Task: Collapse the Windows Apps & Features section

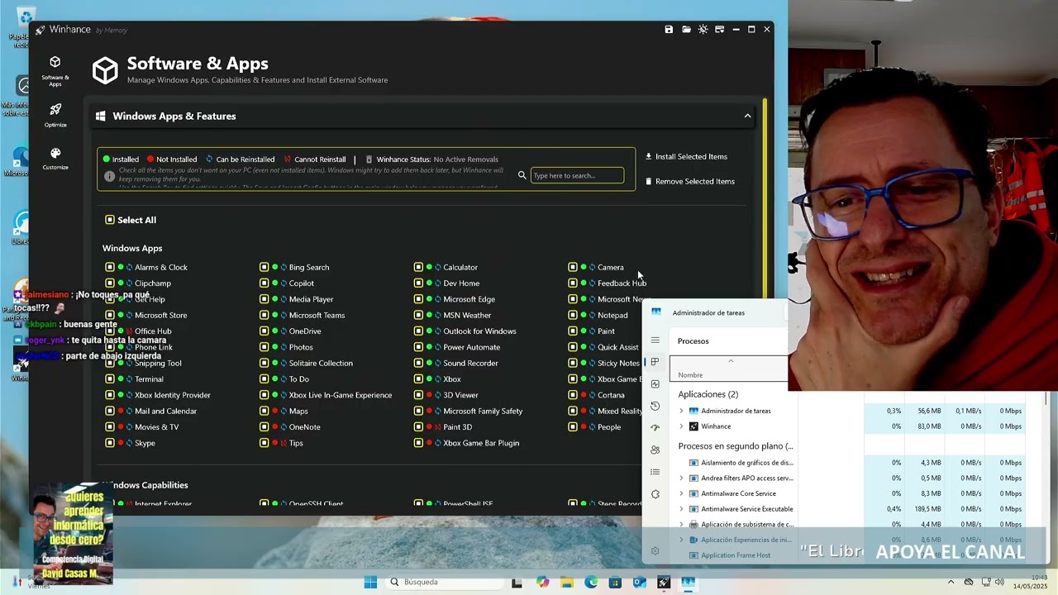Action: pyautogui.click(x=747, y=116)
